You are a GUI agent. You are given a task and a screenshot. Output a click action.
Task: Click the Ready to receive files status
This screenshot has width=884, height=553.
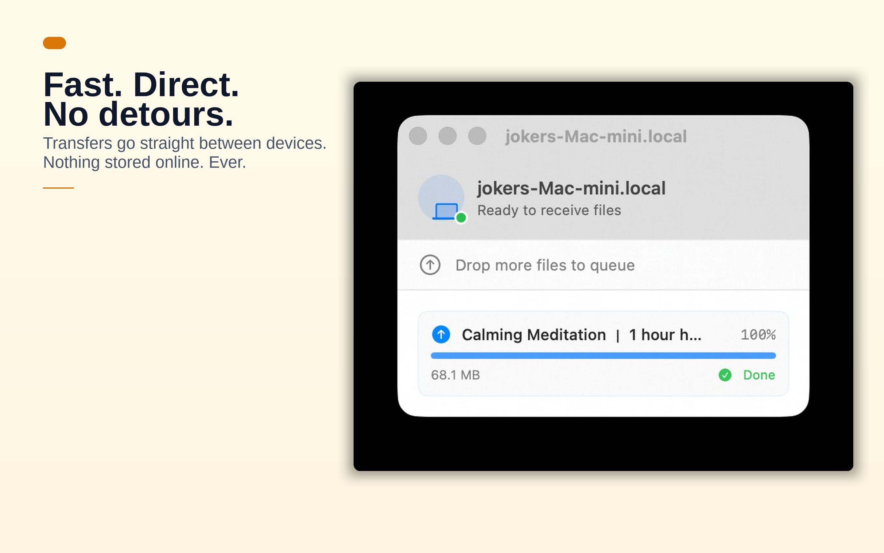[x=549, y=210]
